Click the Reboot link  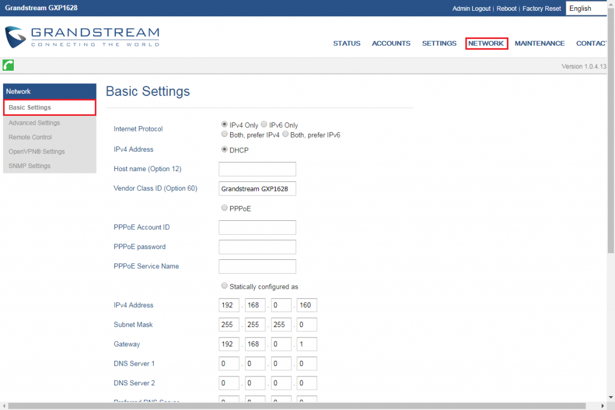click(x=506, y=8)
